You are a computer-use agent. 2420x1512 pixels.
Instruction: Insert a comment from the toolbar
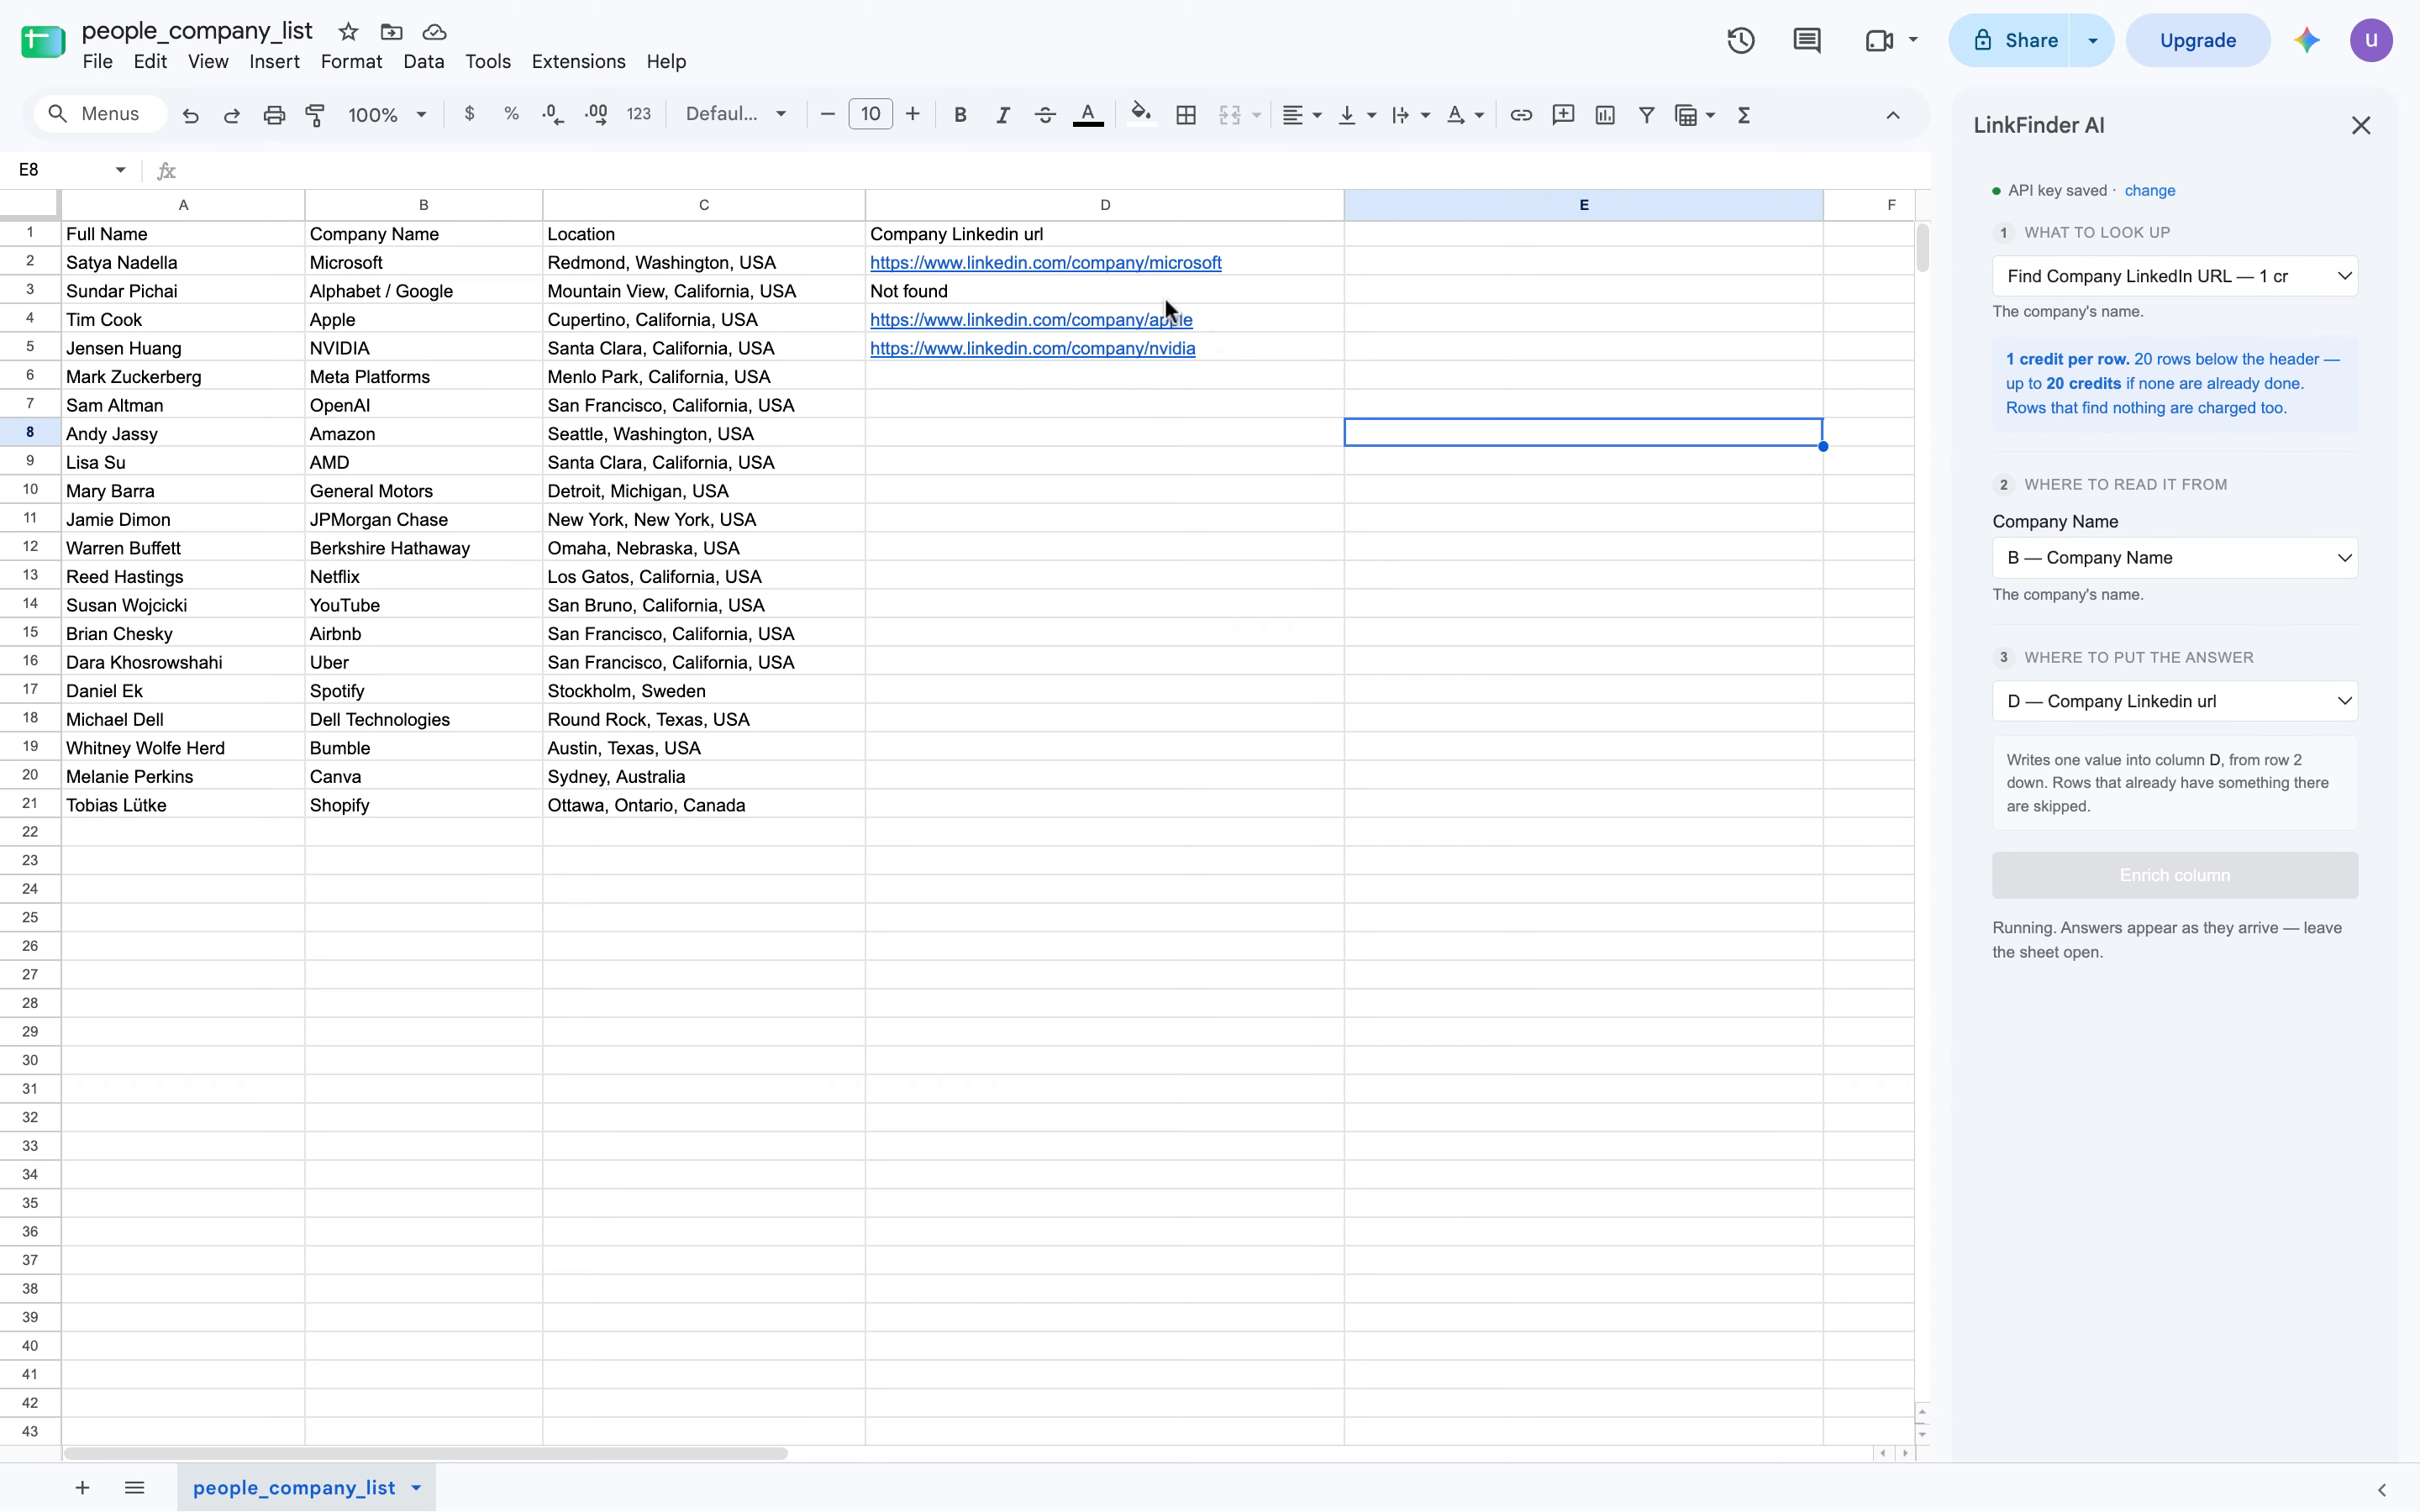pyautogui.click(x=1563, y=115)
